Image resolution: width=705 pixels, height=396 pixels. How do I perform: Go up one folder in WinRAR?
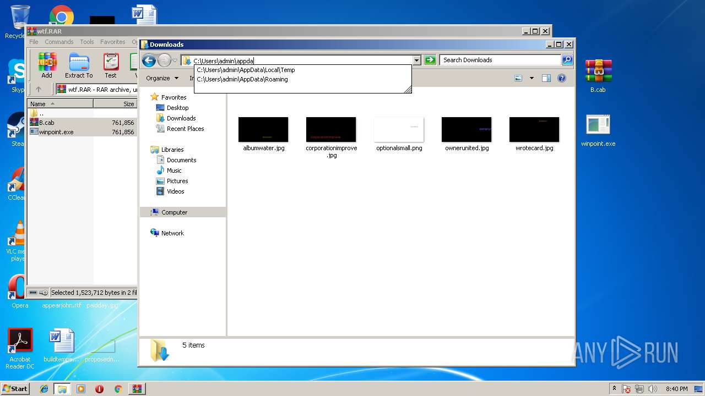(x=39, y=89)
